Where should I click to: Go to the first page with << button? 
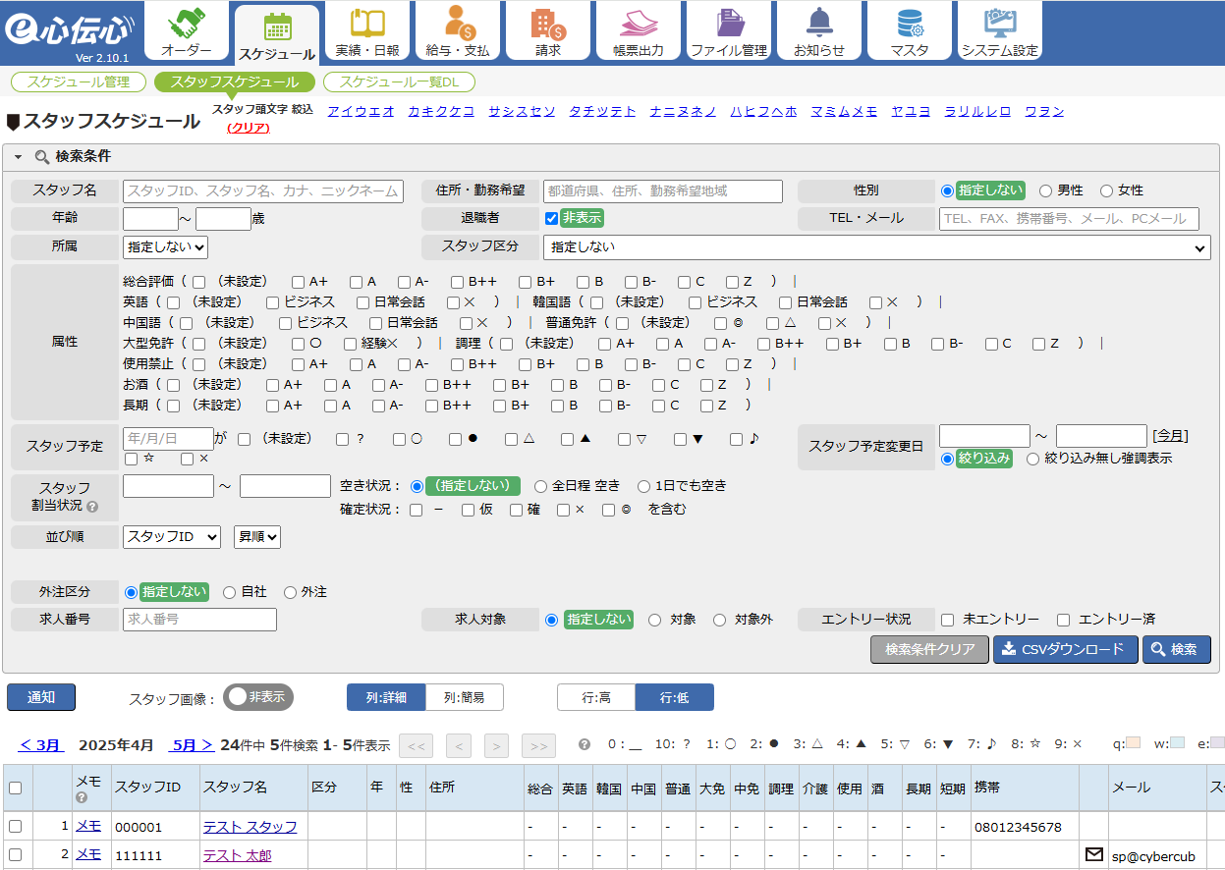pyautogui.click(x=416, y=745)
